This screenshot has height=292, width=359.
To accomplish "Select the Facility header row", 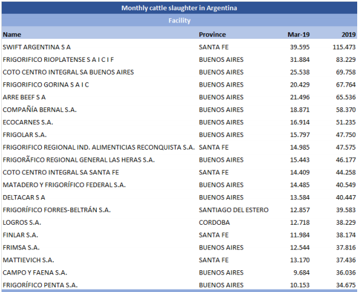I will point(179,21).
